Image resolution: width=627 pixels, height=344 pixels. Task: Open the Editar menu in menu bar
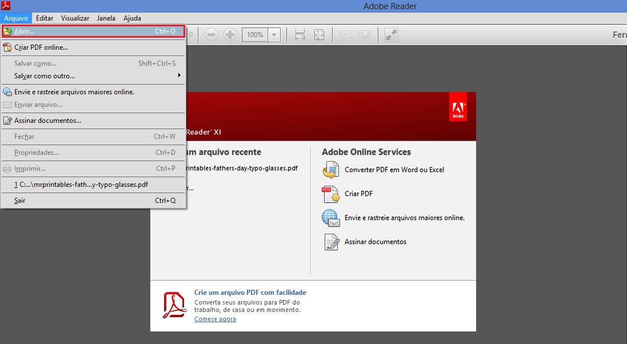45,18
